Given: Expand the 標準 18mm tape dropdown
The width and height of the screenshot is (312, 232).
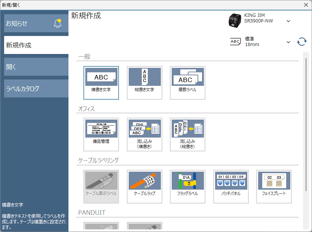Looking at the screenshot, I should pos(288,42).
